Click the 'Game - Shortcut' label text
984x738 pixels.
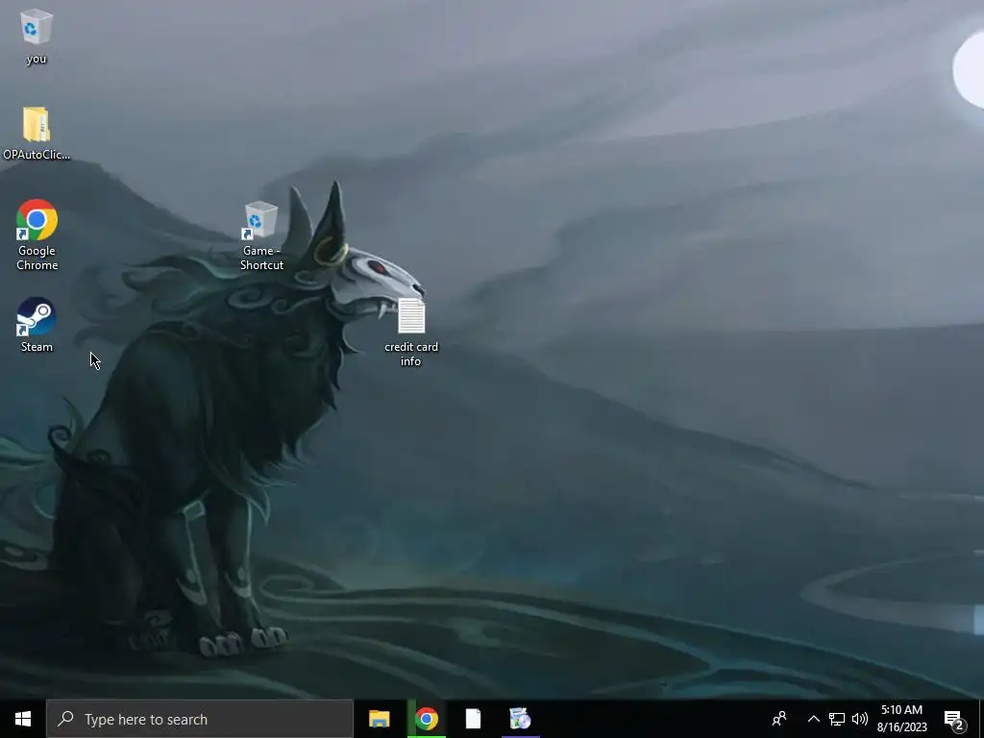[261, 258]
